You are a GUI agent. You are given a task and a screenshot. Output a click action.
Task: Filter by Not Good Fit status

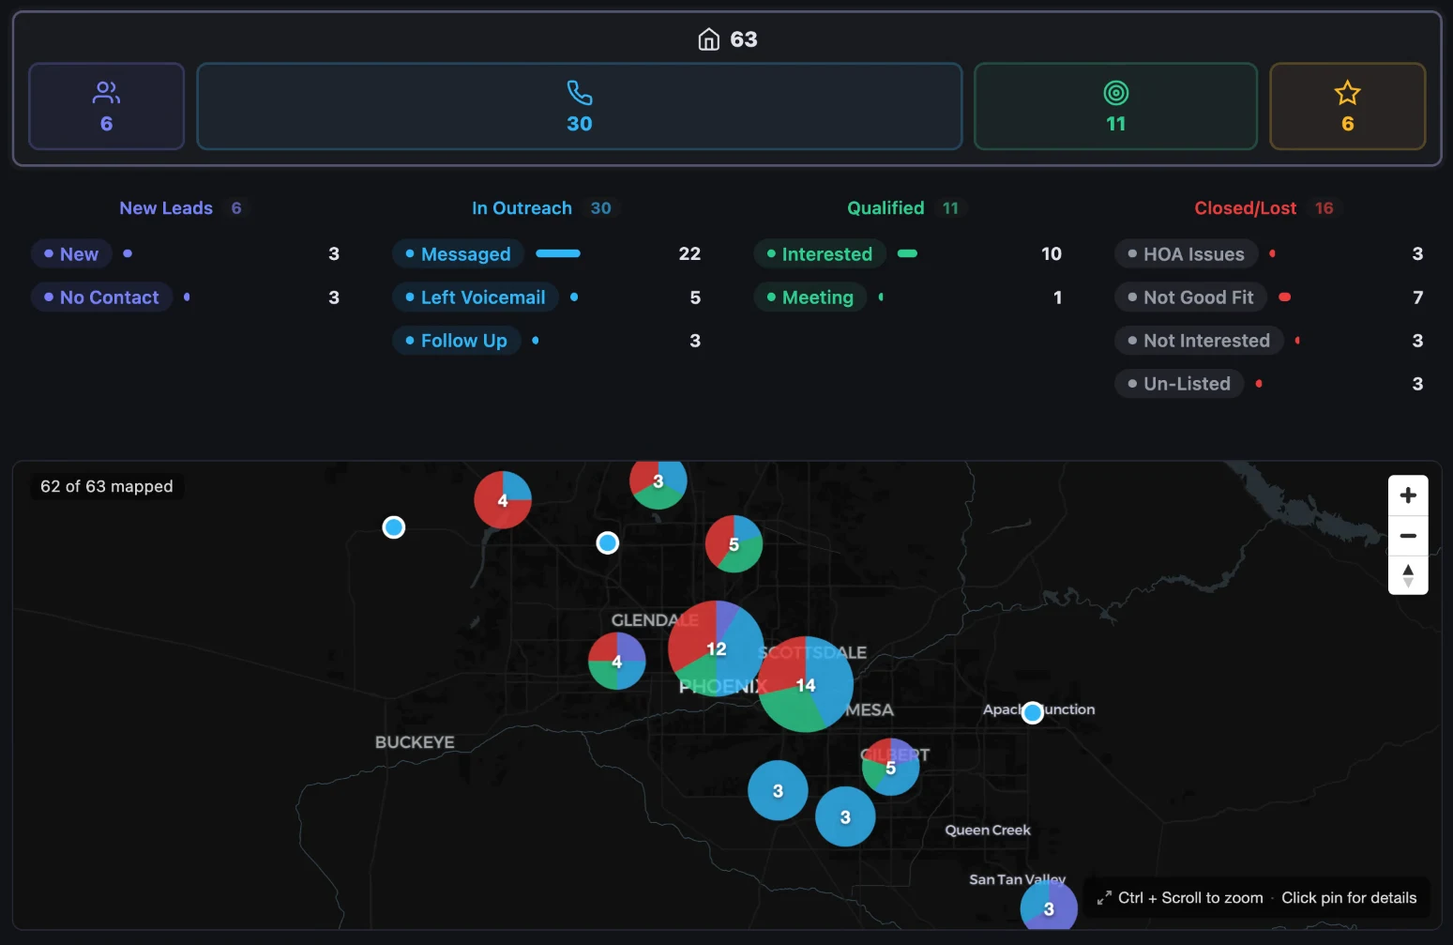pyautogui.click(x=1190, y=297)
